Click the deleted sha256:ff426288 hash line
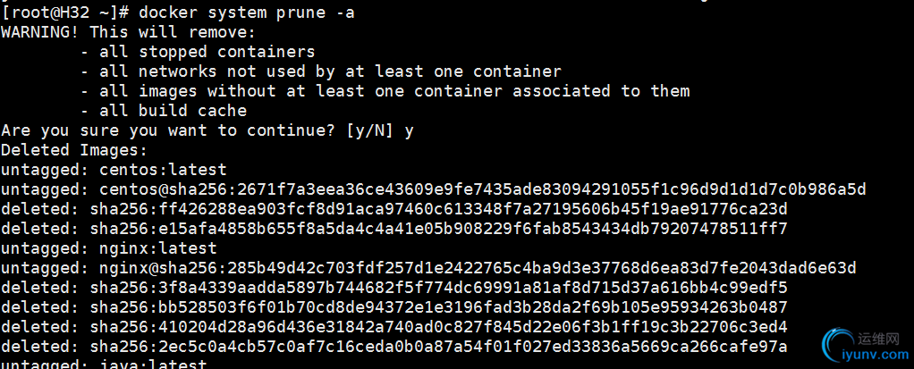The width and height of the screenshot is (914, 369). point(394,209)
